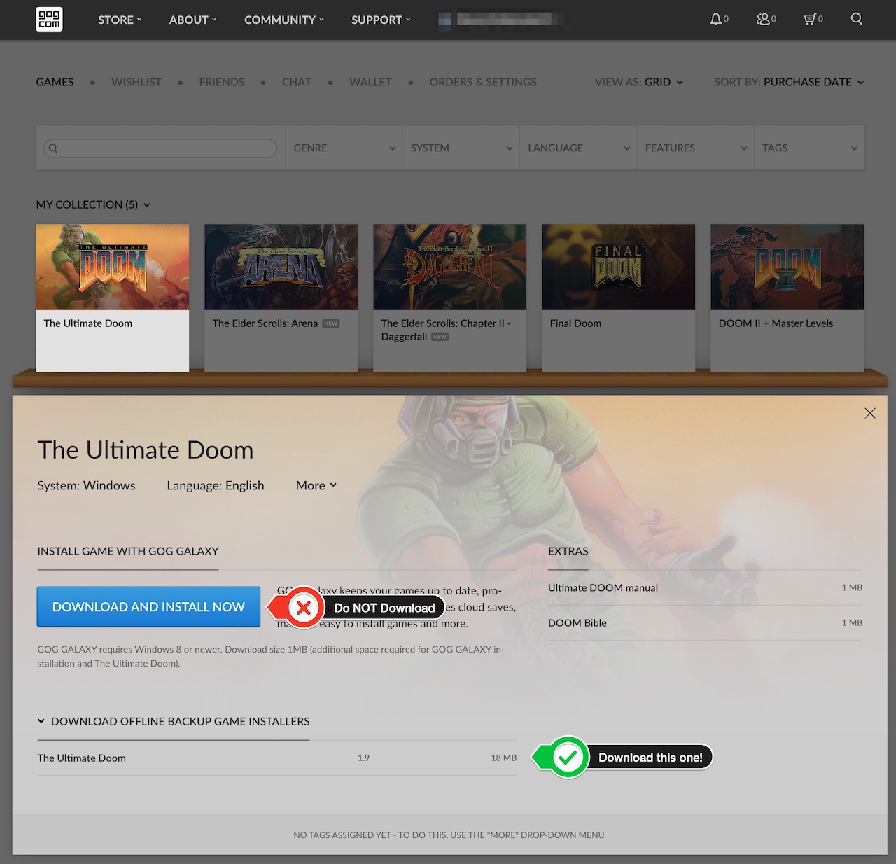Open the SYSTEM filter dropdown
896x864 pixels.
click(461, 148)
